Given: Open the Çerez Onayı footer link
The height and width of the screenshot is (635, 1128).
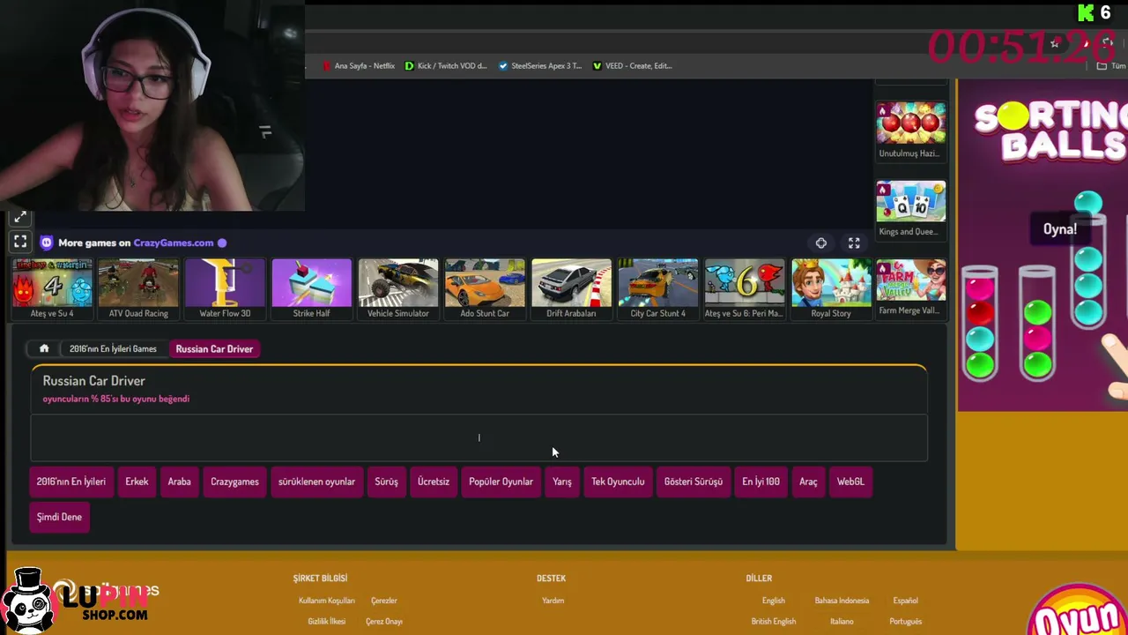Looking at the screenshot, I should [x=384, y=621].
